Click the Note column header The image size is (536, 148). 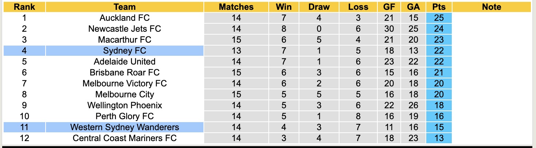pyautogui.click(x=491, y=7)
